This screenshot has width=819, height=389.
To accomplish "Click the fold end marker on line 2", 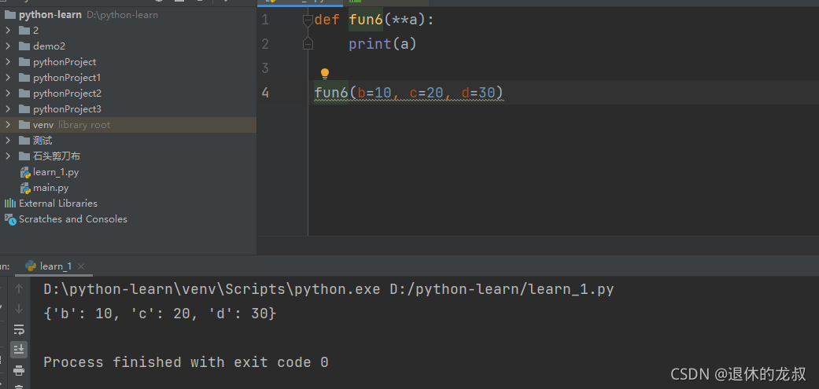I will click(x=308, y=44).
